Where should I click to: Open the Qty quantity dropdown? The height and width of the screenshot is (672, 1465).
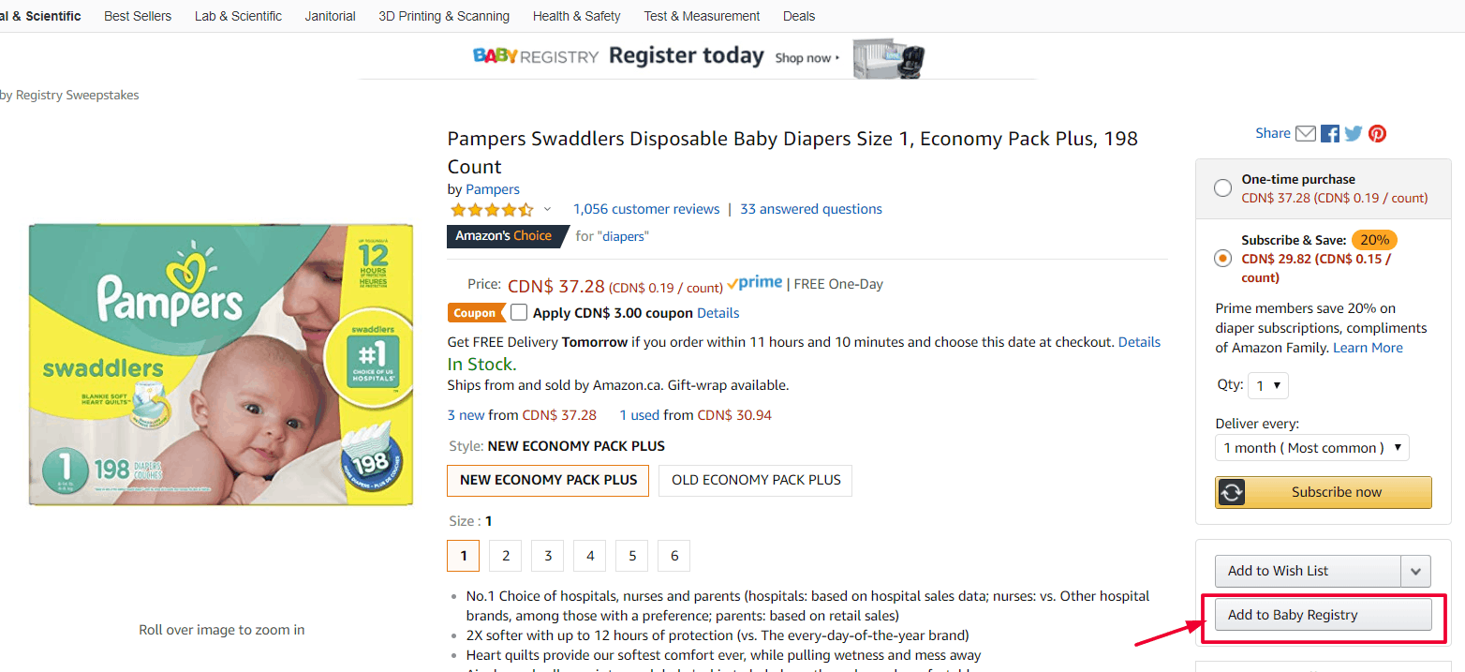tap(1268, 385)
